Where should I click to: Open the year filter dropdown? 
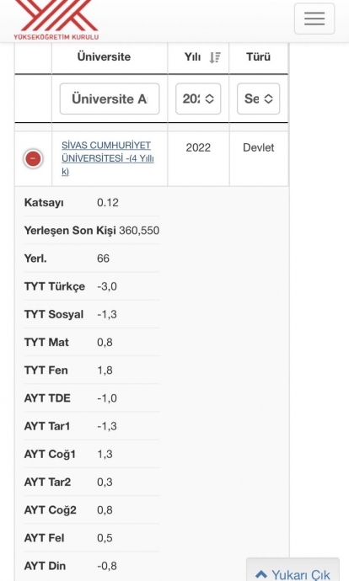(x=198, y=99)
